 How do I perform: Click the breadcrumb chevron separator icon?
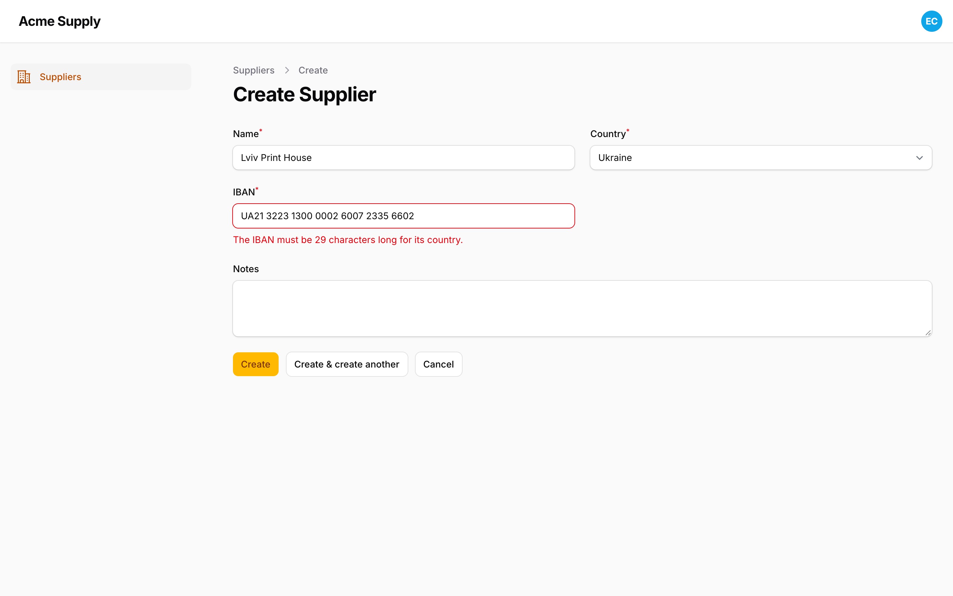pos(287,70)
